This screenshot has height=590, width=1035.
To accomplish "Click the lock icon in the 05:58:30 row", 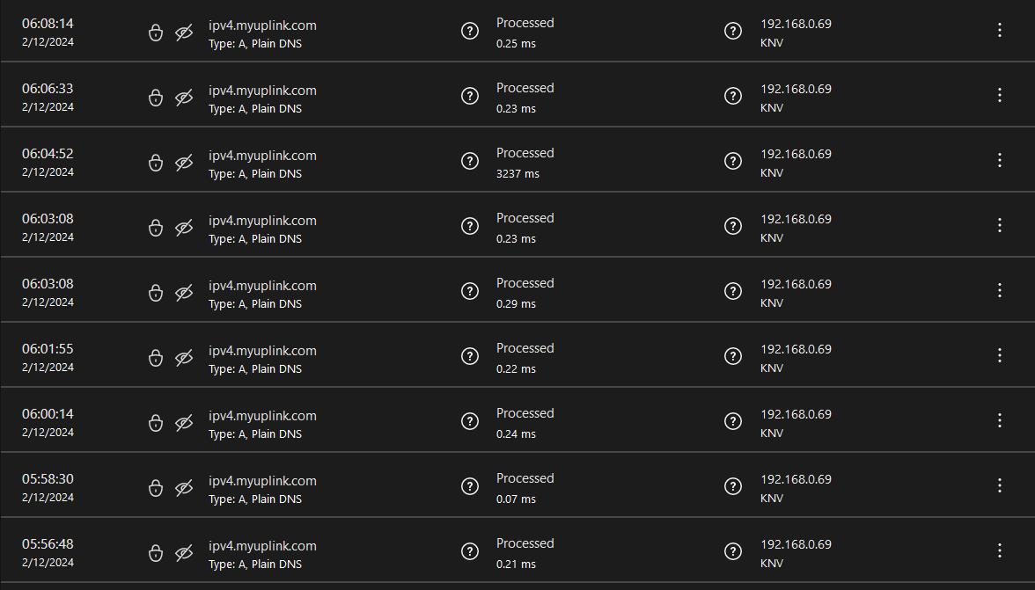I will coord(155,488).
